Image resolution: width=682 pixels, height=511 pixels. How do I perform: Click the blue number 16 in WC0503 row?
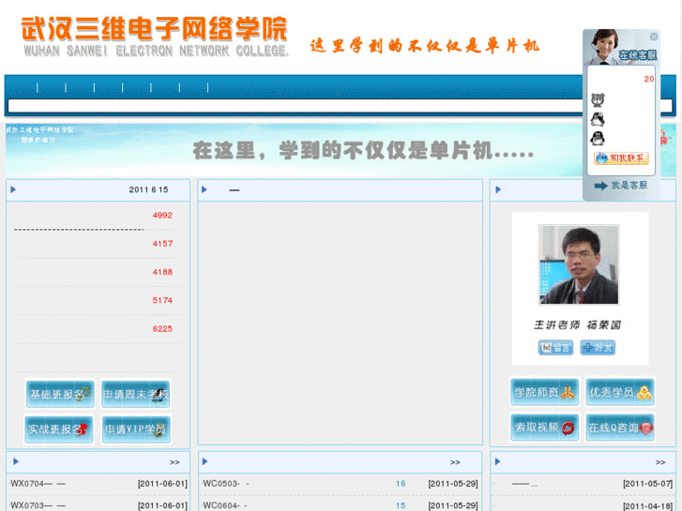point(401,484)
